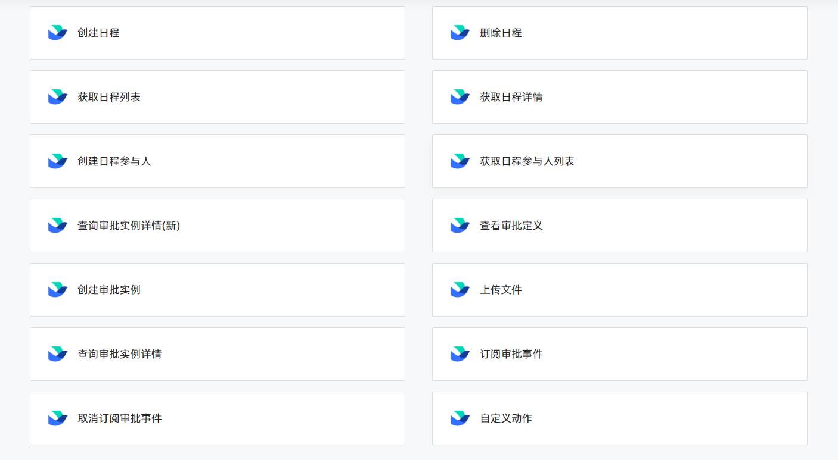Screen dimensions: 838x460
Task: Click the Feishu icon beside 上传文件
Action: (x=460, y=290)
